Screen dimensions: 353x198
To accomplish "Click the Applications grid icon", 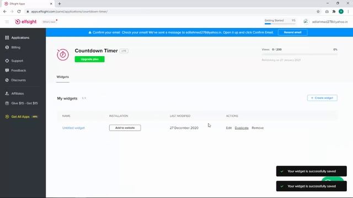I will tap(7, 38).
